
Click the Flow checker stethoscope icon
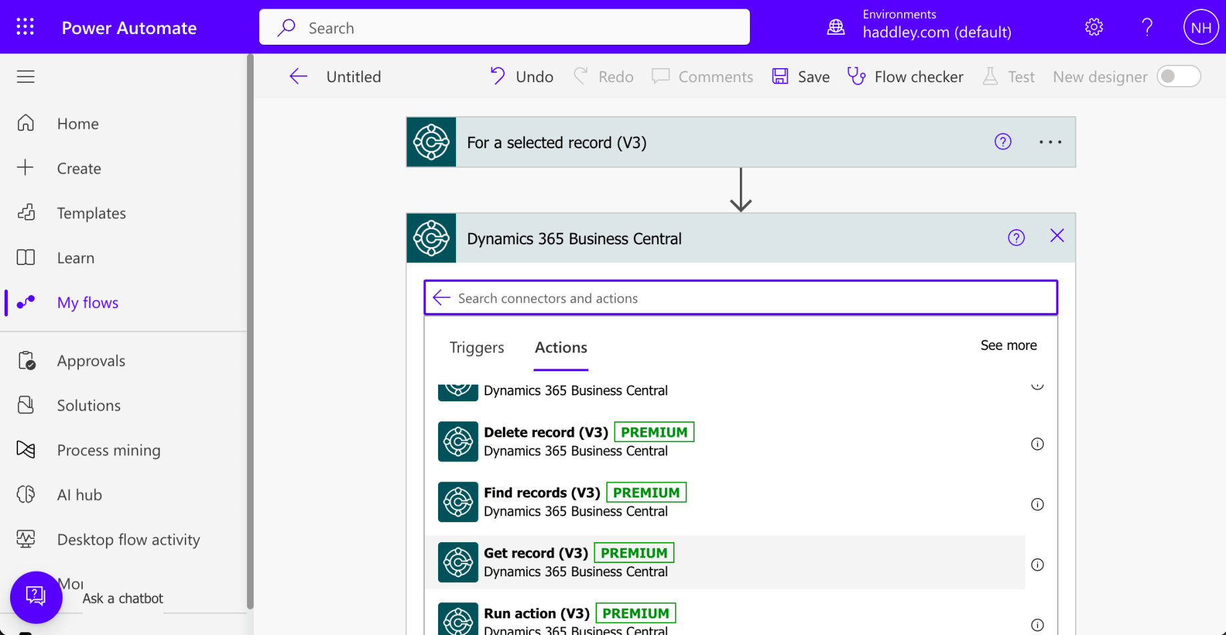click(x=856, y=76)
